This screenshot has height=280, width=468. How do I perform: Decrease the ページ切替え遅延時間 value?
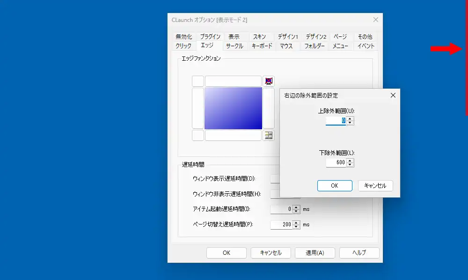click(x=296, y=227)
